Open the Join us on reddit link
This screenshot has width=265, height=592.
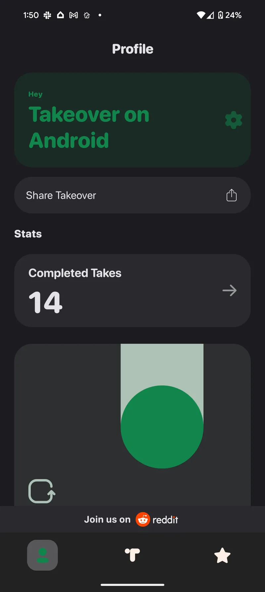[131, 520]
